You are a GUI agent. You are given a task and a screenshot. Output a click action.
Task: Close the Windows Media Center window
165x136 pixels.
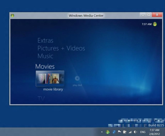click(157, 15)
